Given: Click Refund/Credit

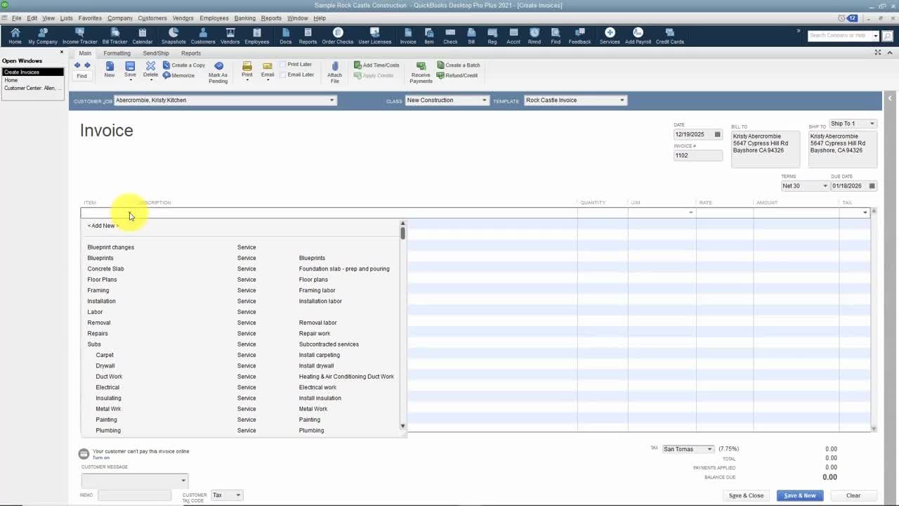Looking at the screenshot, I should coord(457,75).
